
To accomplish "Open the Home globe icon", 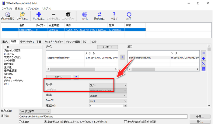I will coord(85,14).
